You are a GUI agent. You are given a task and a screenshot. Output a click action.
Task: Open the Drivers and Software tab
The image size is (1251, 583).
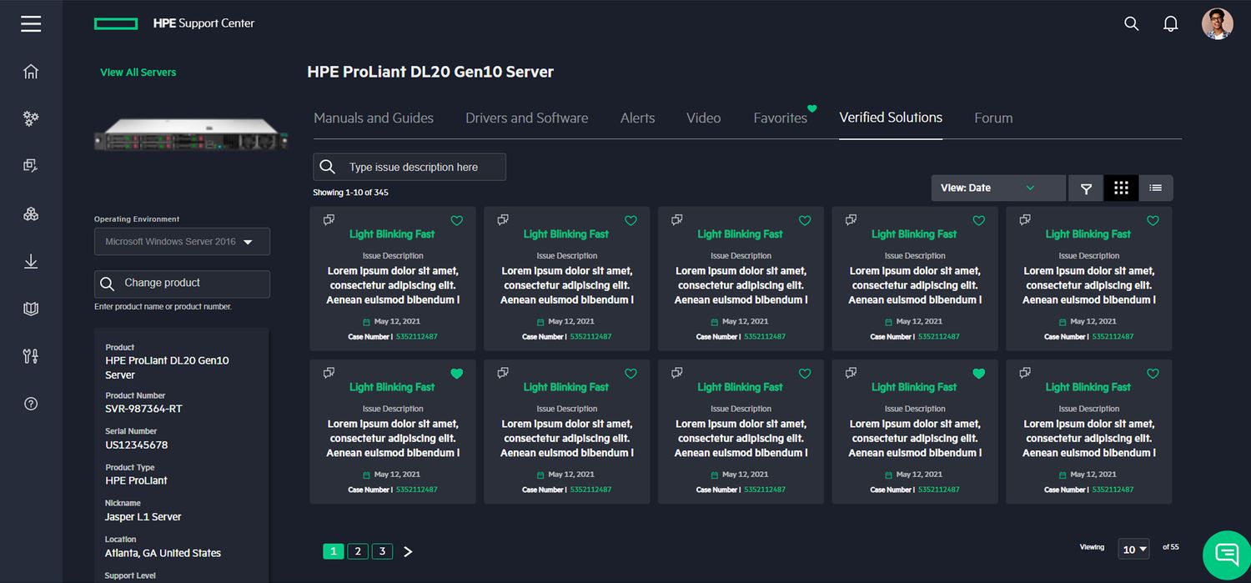[526, 118]
